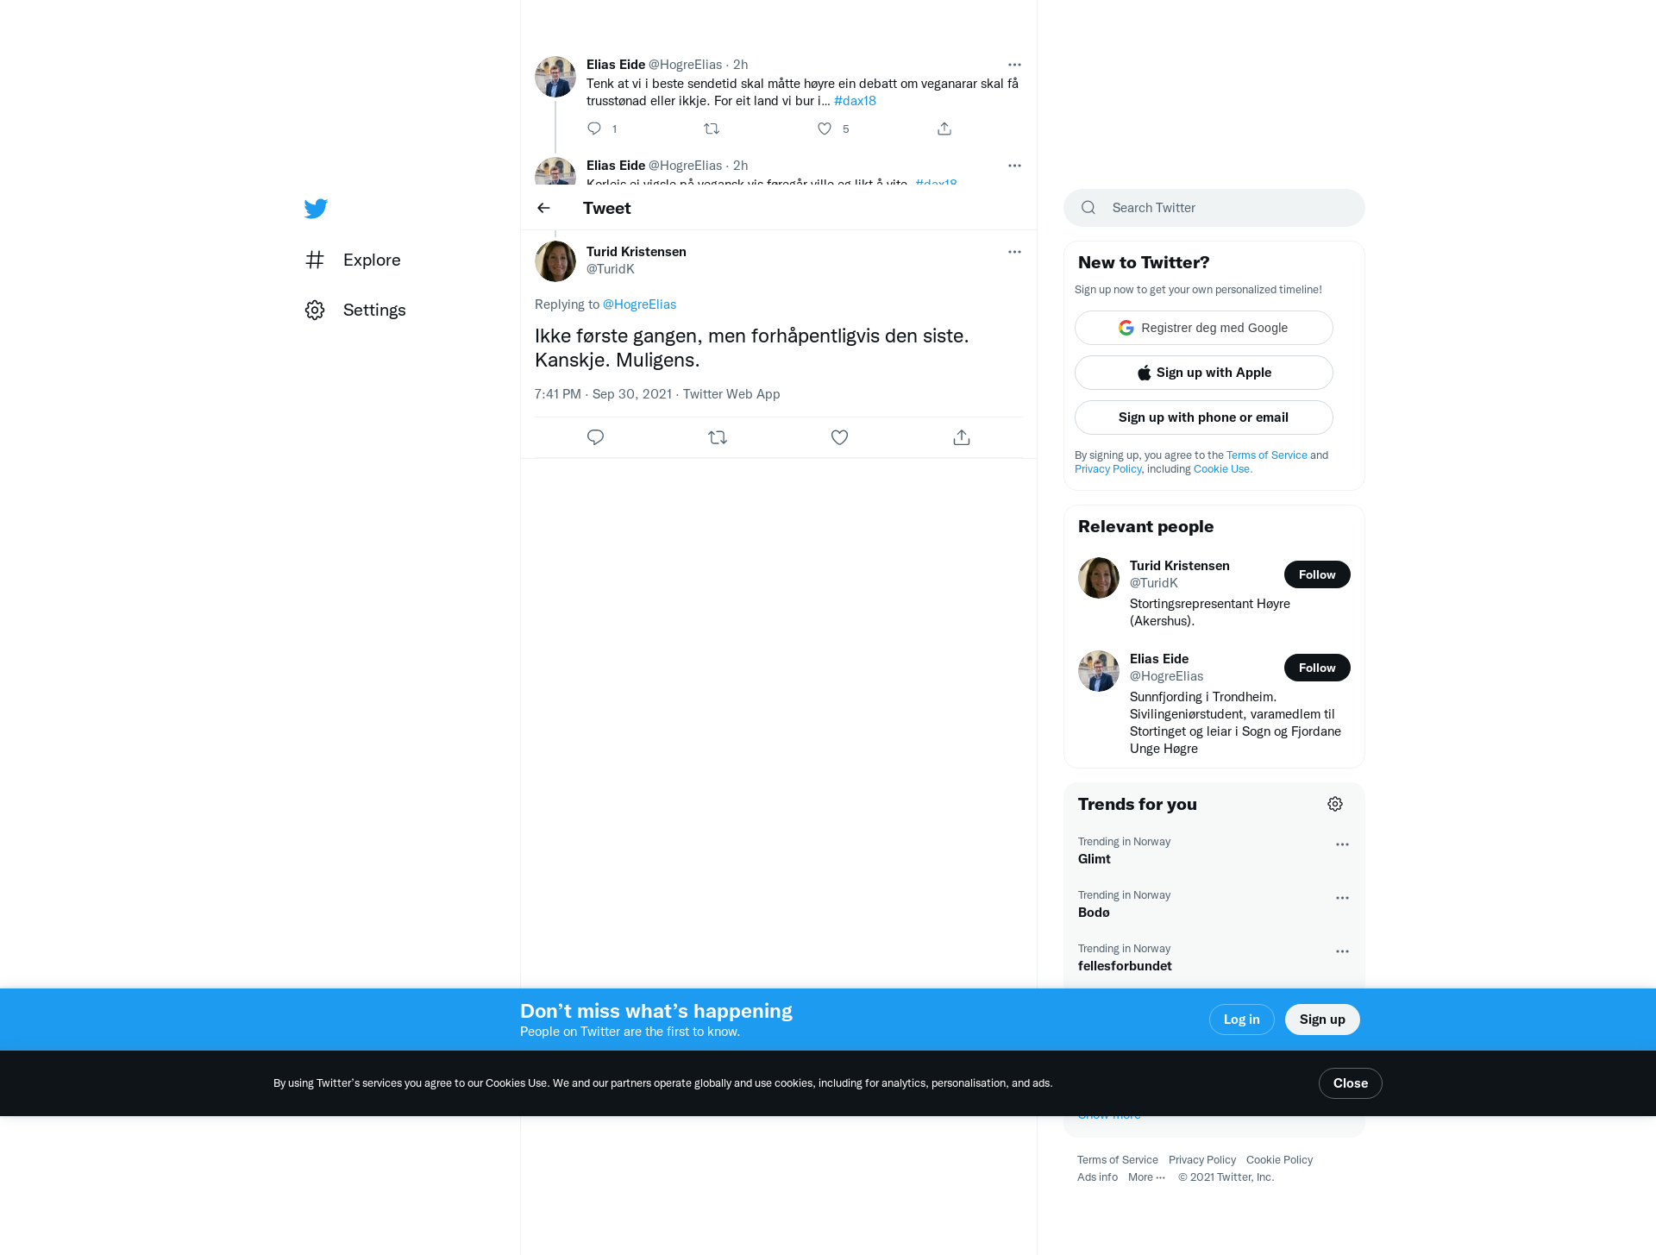Retweet Turid Kristensen's tweet
The height and width of the screenshot is (1255, 1656).
pyautogui.click(x=718, y=437)
